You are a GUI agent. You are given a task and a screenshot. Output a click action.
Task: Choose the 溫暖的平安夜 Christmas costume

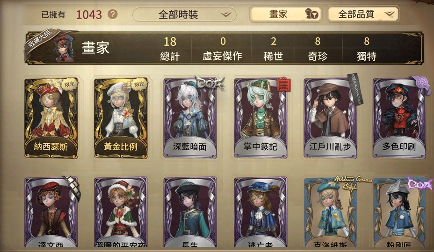point(121,212)
